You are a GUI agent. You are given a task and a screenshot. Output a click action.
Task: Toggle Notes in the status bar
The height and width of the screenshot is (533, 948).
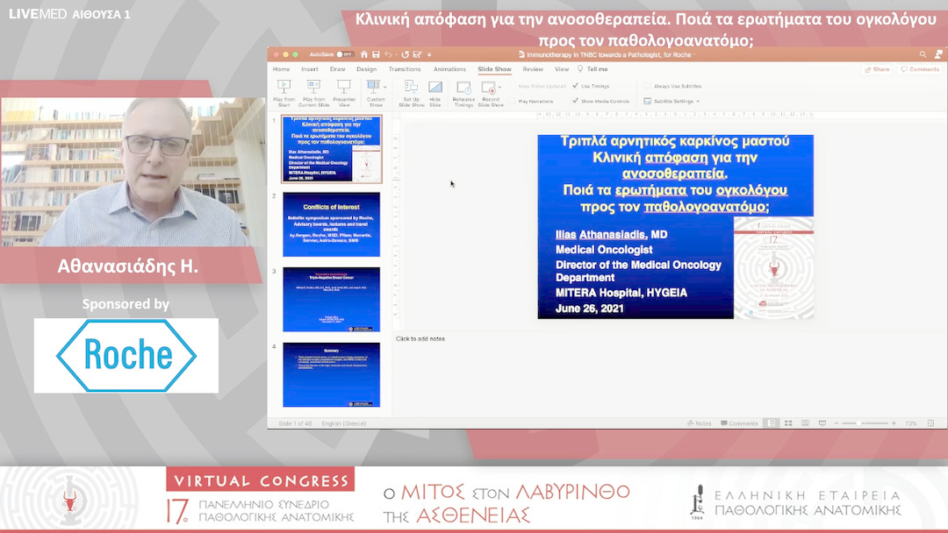pos(700,423)
